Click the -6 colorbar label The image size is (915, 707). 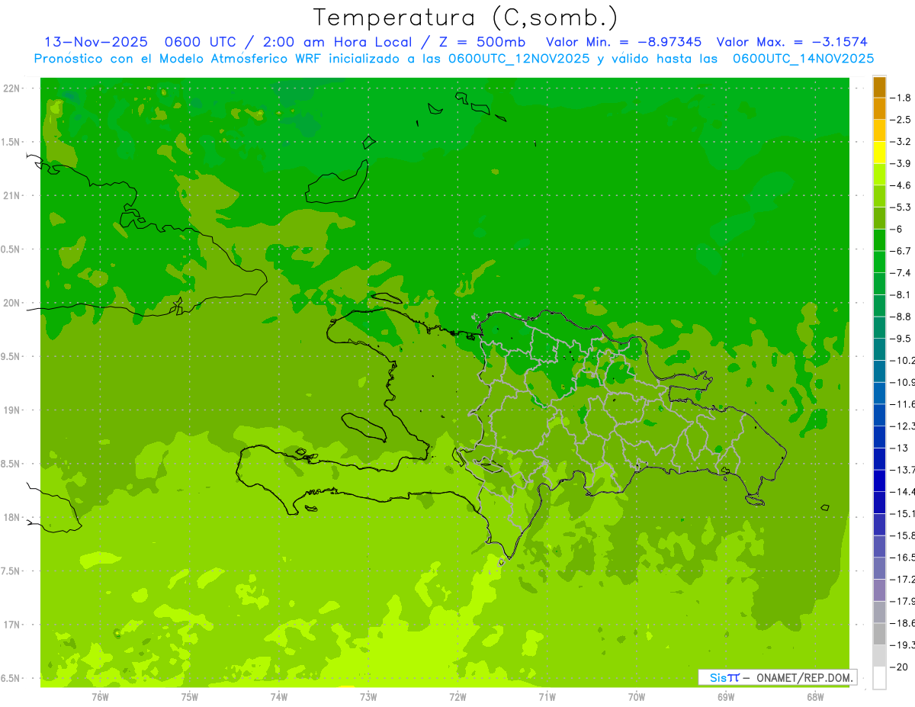click(897, 229)
